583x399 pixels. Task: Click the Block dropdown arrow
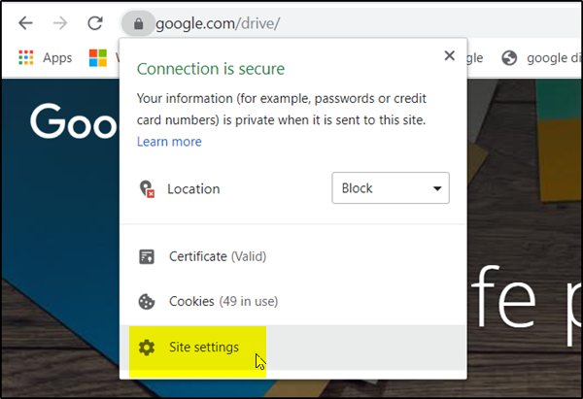437,188
